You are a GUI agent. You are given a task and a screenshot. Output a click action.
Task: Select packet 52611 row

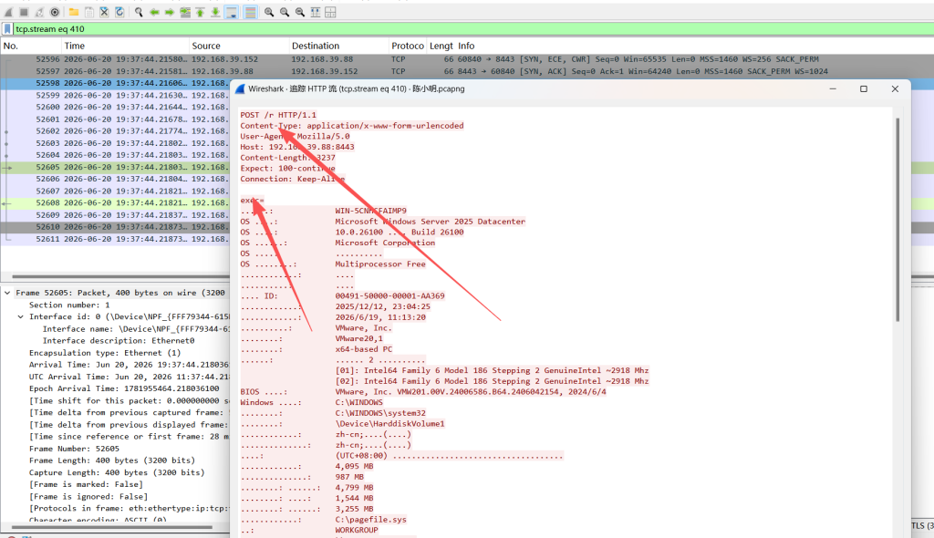pos(115,239)
